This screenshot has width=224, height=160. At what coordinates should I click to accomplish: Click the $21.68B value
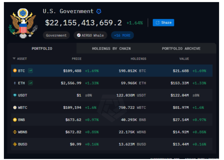[181, 71]
